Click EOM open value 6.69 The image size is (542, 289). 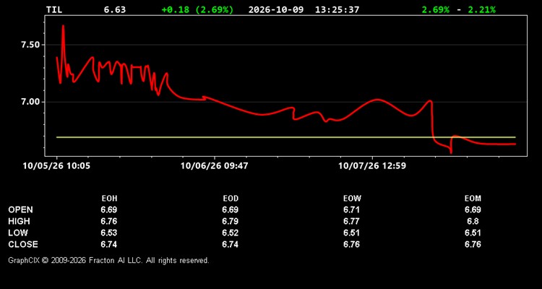[x=473, y=210]
